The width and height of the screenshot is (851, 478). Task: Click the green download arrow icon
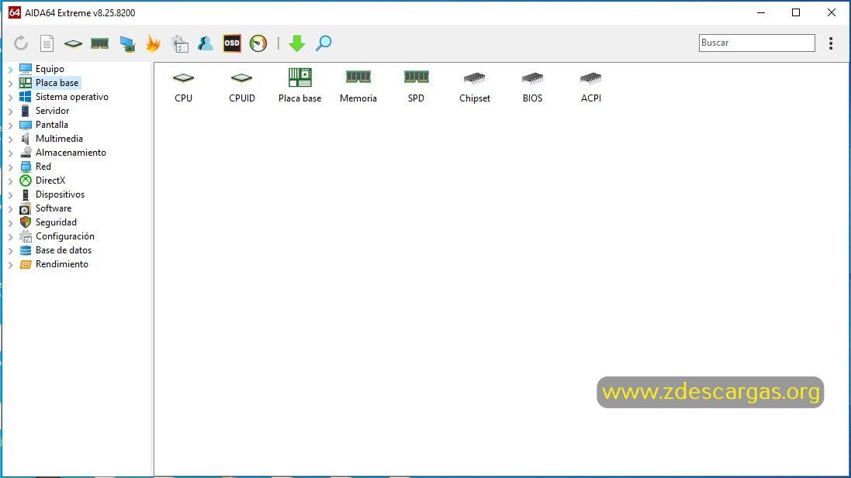297,43
